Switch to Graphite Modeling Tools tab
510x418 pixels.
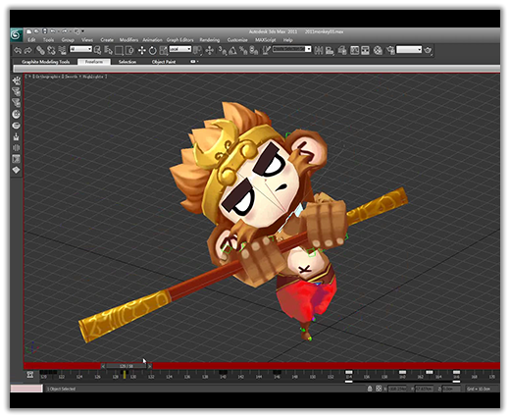tap(45, 62)
